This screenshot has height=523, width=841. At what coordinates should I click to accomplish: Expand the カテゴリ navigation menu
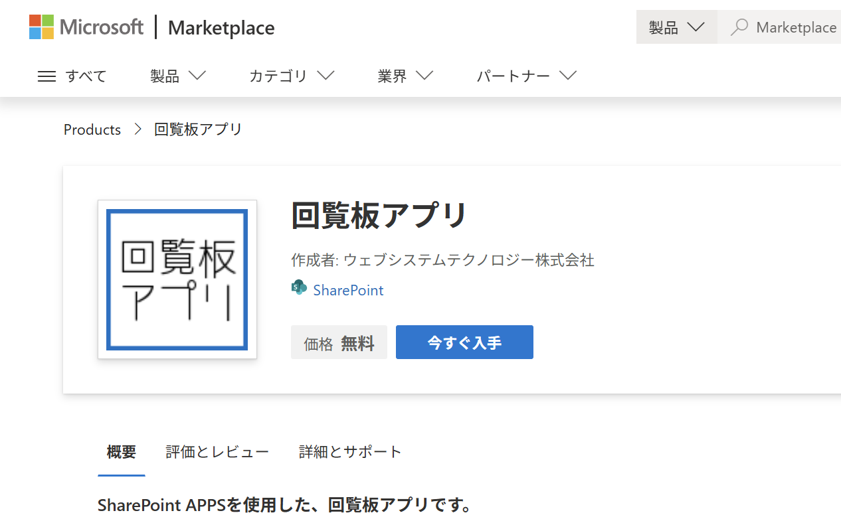(291, 76)
